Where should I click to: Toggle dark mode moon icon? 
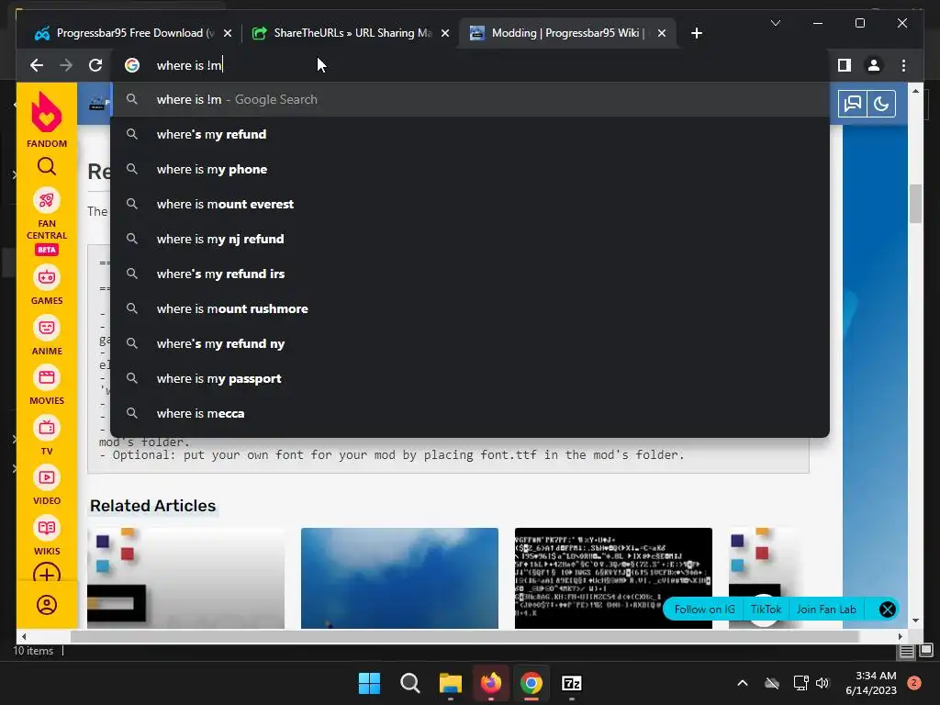[880, 104]
